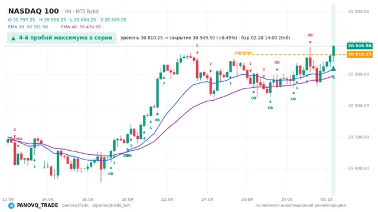Viewport: 378px width, 212px height.
Task: Select the high value 'H 30 958.25'
Action: click(x=53, y=19)
